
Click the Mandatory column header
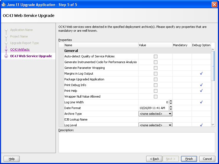click(x=182, y=45)
